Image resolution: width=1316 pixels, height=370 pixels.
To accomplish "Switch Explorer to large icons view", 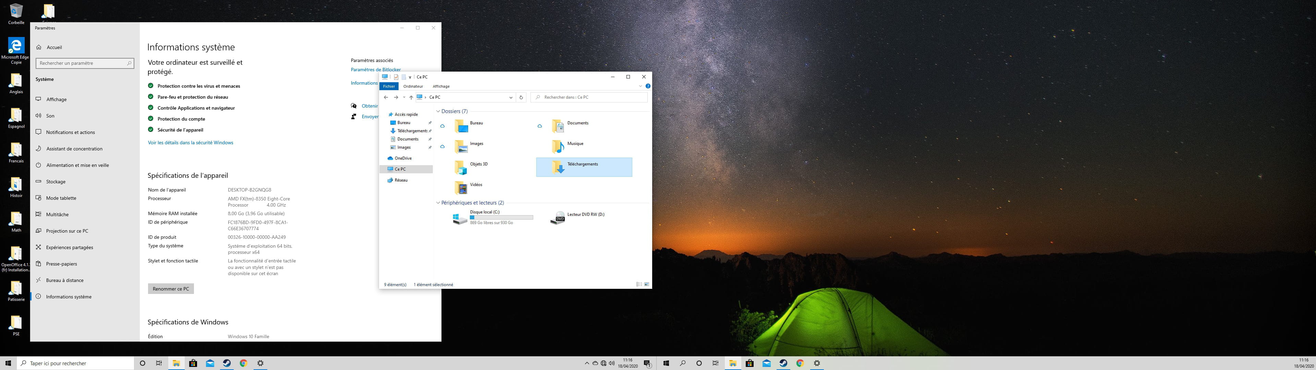I will click(647, 285).
